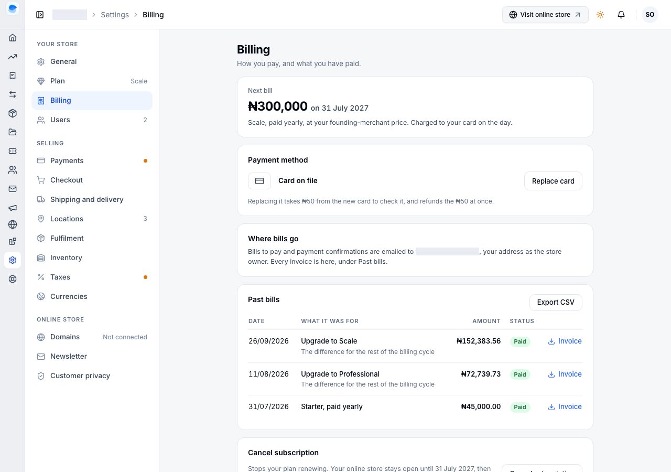This screenshot has height=472, width=671.
Task: Click the date 11/08/2026 in Past bills
Action: click(268, 374)
